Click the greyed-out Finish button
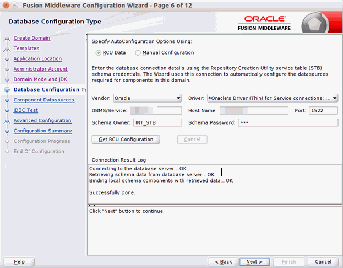This screenshot has height=268, width=343. (288, 261)
